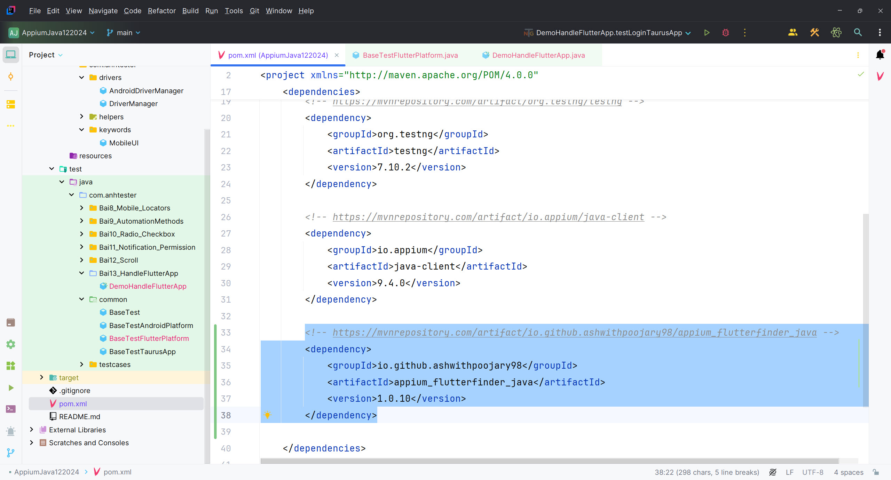Viewport: 891px width, 480px height.
Task: Open the Notifications bell
Action: coord(880,55)
